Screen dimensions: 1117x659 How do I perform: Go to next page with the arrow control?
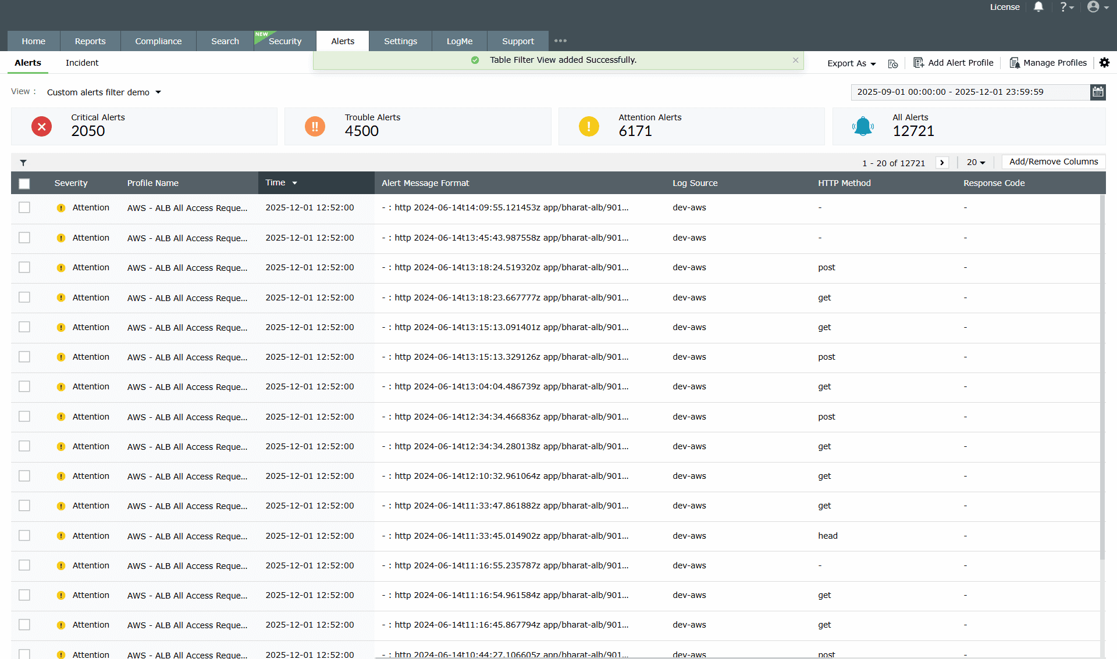(x=942, y=163)
